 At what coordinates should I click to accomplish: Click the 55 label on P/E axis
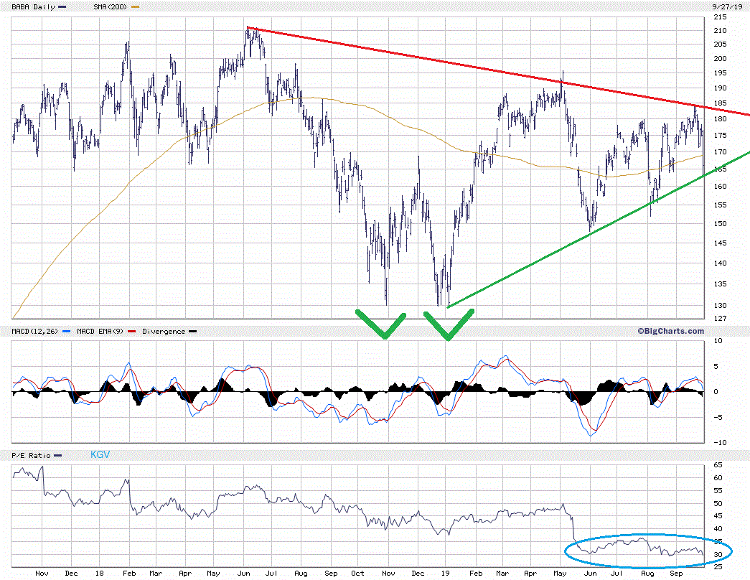click(x=718, y=491)
